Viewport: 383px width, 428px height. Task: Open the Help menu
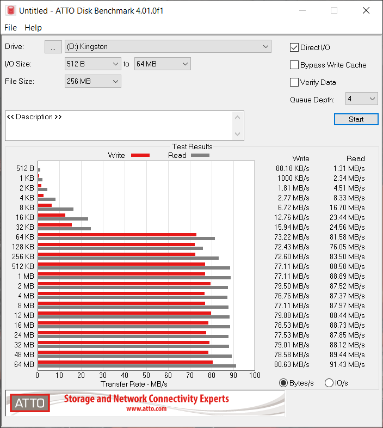click(x=33, y=28)
